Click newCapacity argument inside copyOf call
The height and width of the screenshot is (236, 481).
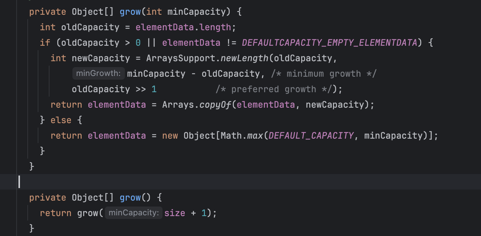pos(335,105)
